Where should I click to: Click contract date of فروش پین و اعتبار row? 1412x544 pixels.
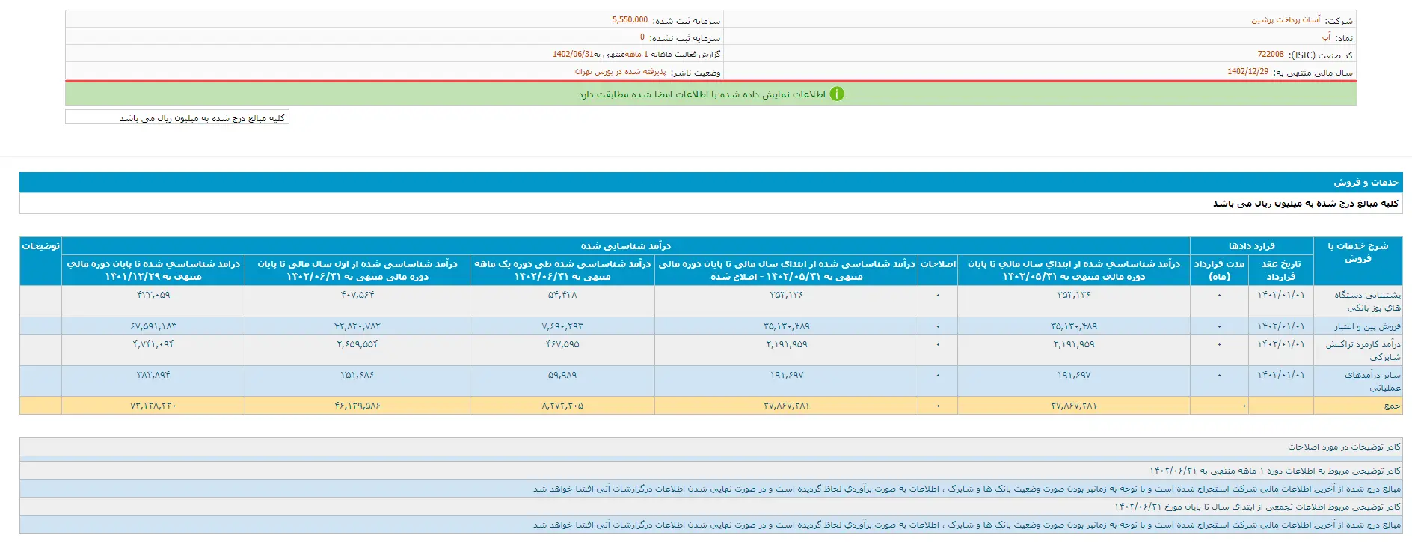coord(1281,326)
